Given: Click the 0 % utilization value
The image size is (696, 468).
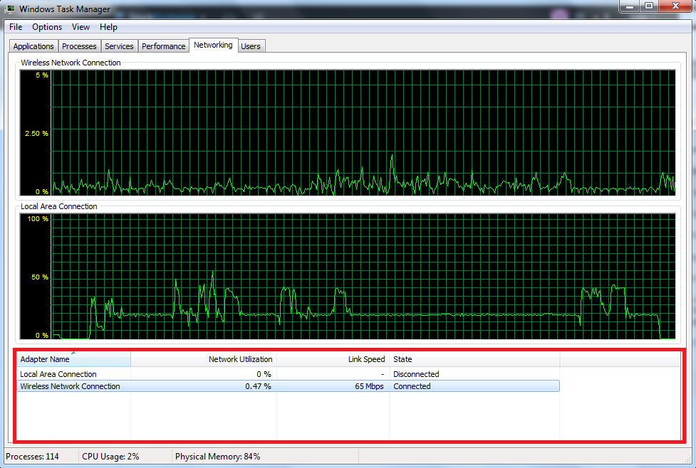Looking at the screenshot, I should pos(264,374).
